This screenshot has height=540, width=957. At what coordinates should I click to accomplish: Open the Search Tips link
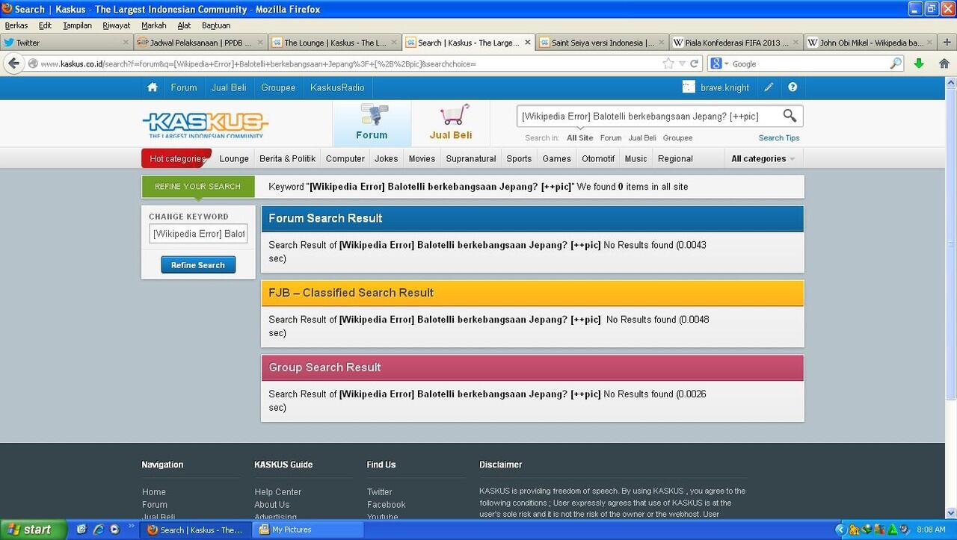[779, 138]
